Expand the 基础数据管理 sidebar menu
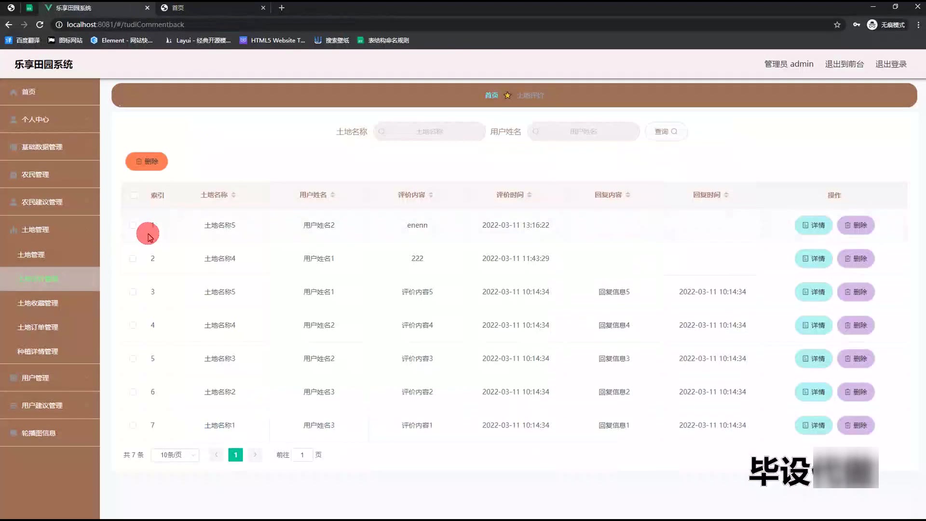This screenshot has width=926, height=521. [50, 147]
